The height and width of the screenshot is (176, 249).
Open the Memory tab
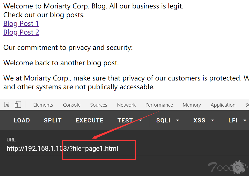(192, 105)
